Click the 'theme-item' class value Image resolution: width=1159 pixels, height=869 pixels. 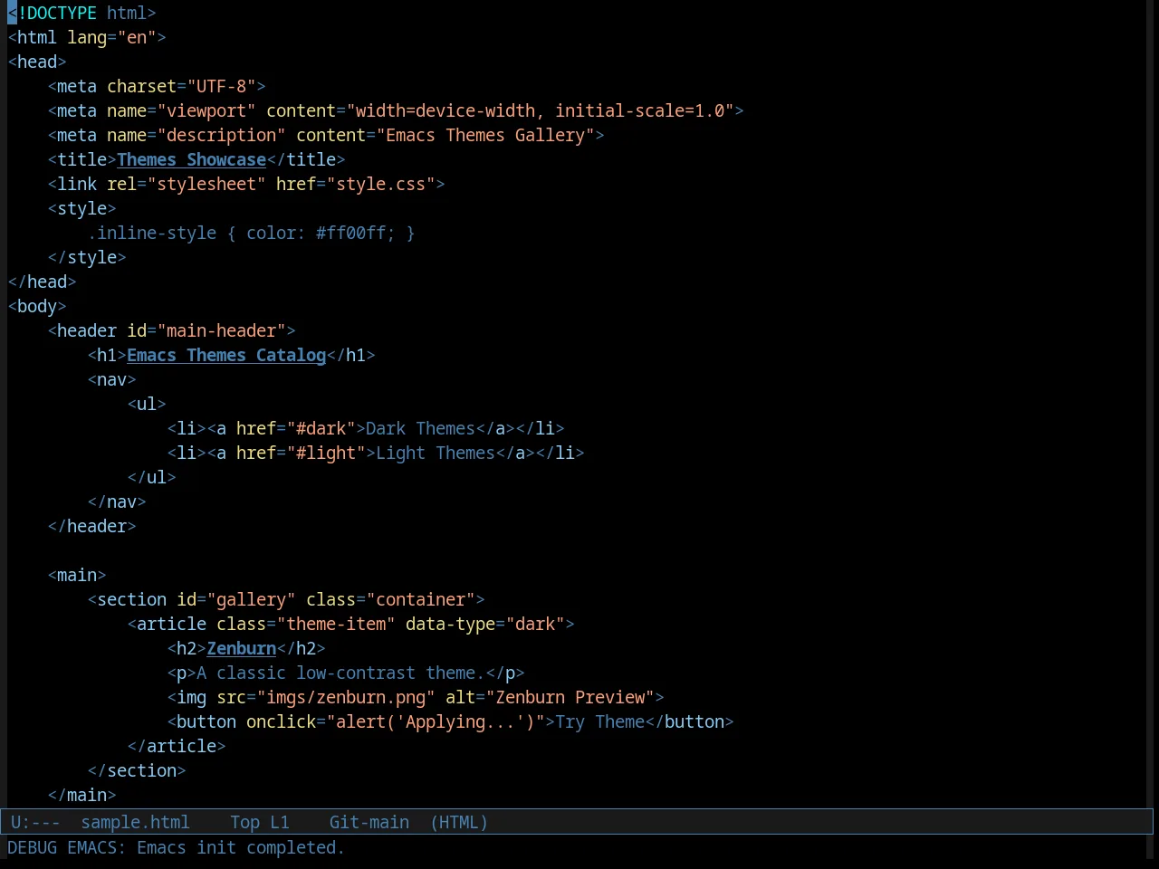point(336,624)
